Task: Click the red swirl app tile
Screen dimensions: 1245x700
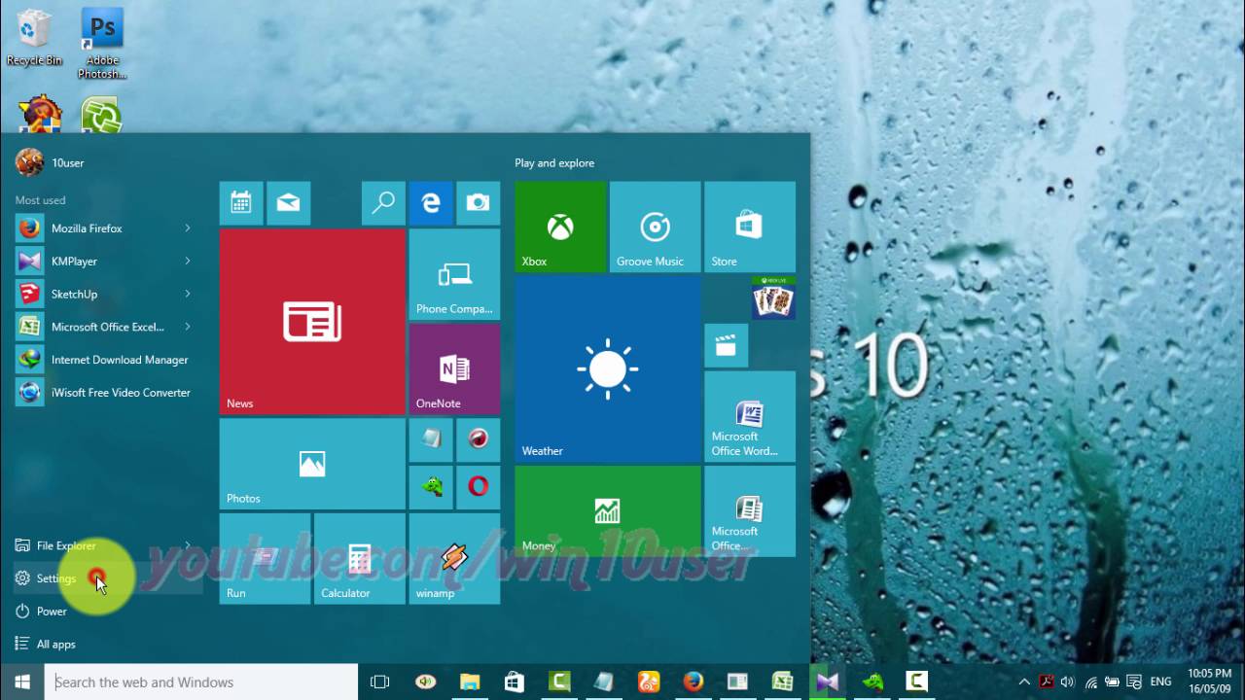Action: 478,440
